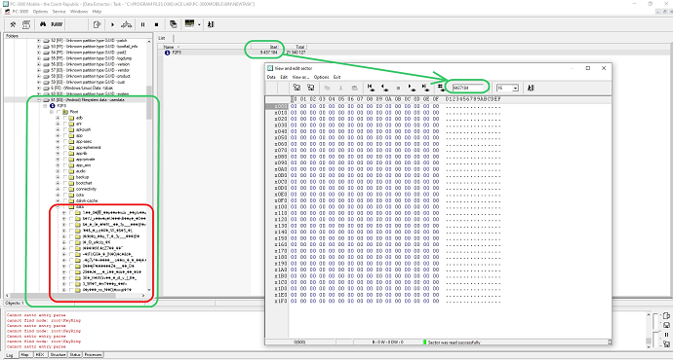Tick the checkbox for the dalvik-cache folder

(x=65, y=200)
